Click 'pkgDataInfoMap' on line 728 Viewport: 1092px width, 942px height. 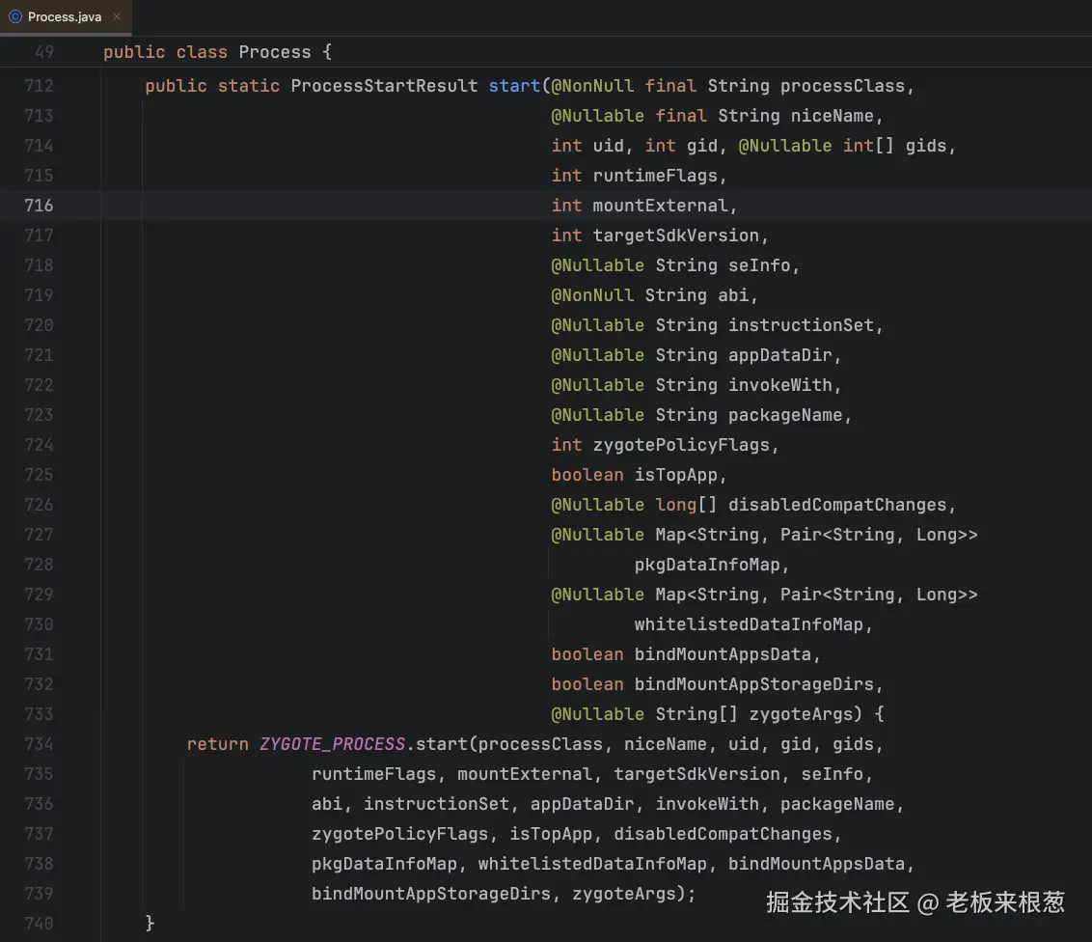[x=707, y=565]
